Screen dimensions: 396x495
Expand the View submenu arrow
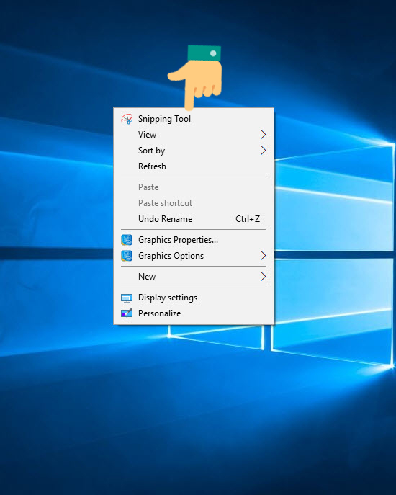tap(263, 135)
